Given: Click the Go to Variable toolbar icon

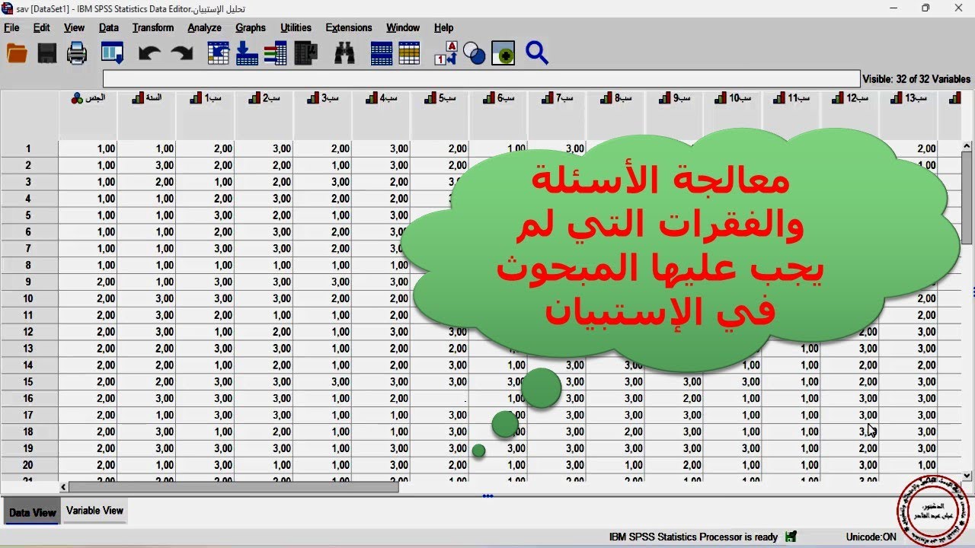Looking at the screenshot, I should pyautogui.click(x=247, y=53).
